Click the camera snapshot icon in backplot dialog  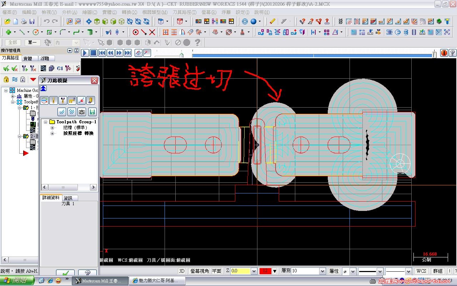pyautogui.click(x=82, y=112)
